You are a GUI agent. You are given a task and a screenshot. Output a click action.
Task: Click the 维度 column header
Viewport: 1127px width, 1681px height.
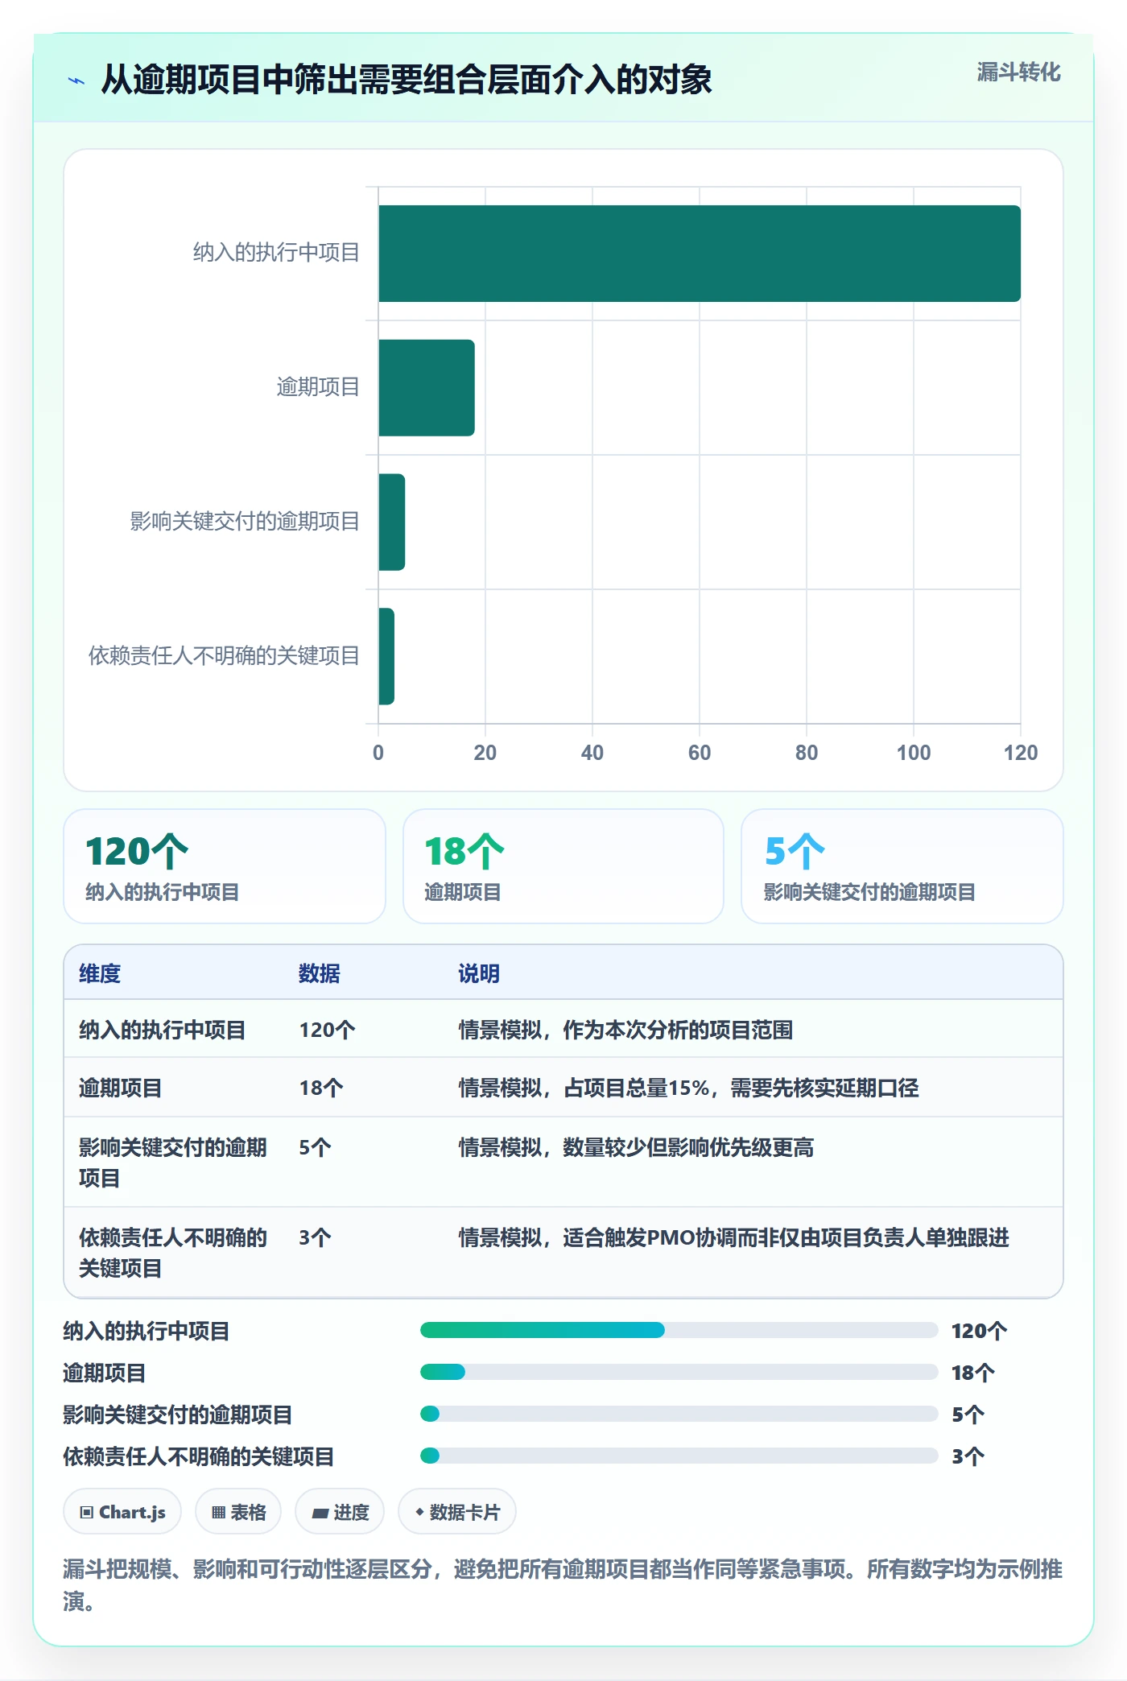100,973
